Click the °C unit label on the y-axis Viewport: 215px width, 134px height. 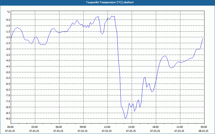click(8, 12)
